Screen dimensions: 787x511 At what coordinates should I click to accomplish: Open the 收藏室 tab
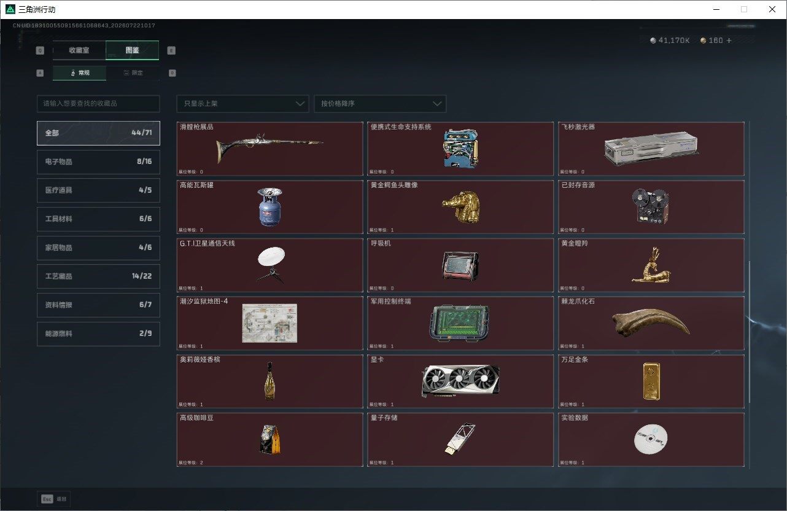pyautogui.click(x=79, y=50)
